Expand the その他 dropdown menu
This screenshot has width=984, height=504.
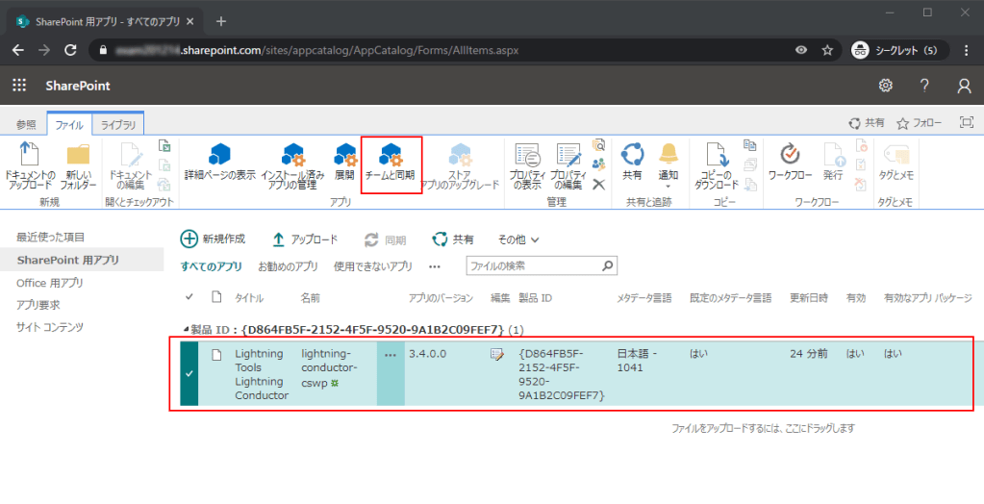tap(517, 239)
